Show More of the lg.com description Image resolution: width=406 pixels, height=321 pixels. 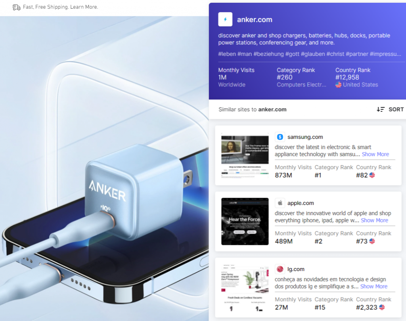coord(373,287)
